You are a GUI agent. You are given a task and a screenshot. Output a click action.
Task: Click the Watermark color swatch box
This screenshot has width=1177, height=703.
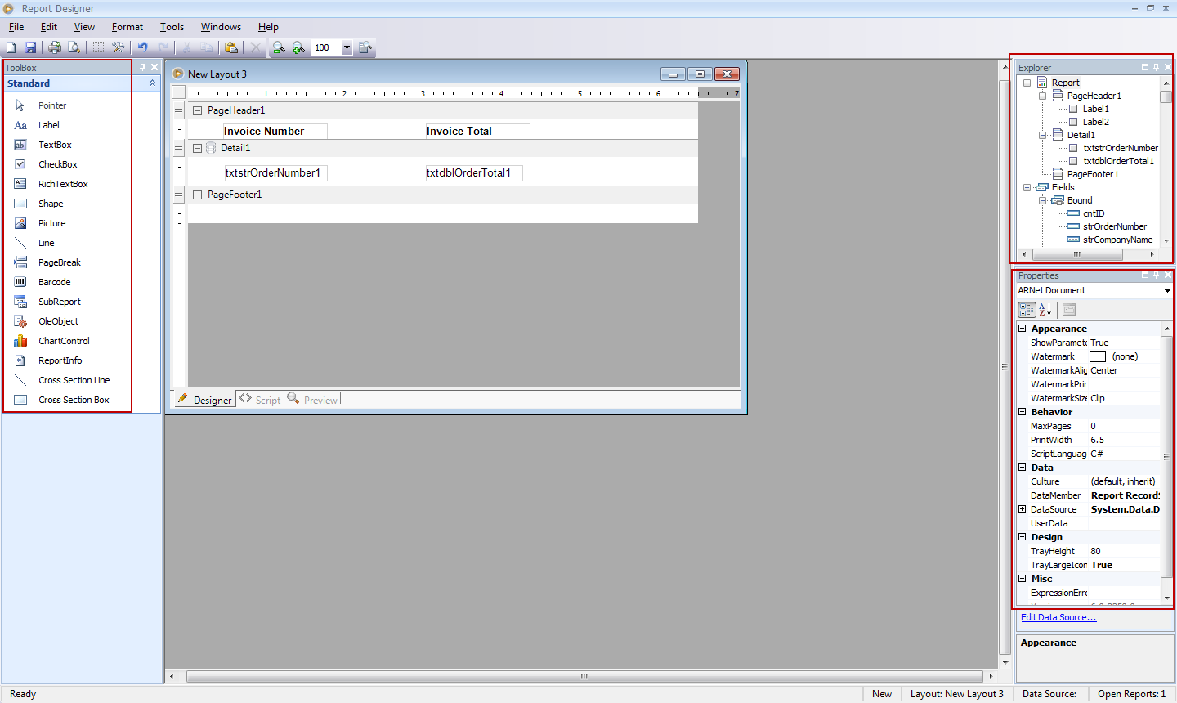pos(1098,356)
